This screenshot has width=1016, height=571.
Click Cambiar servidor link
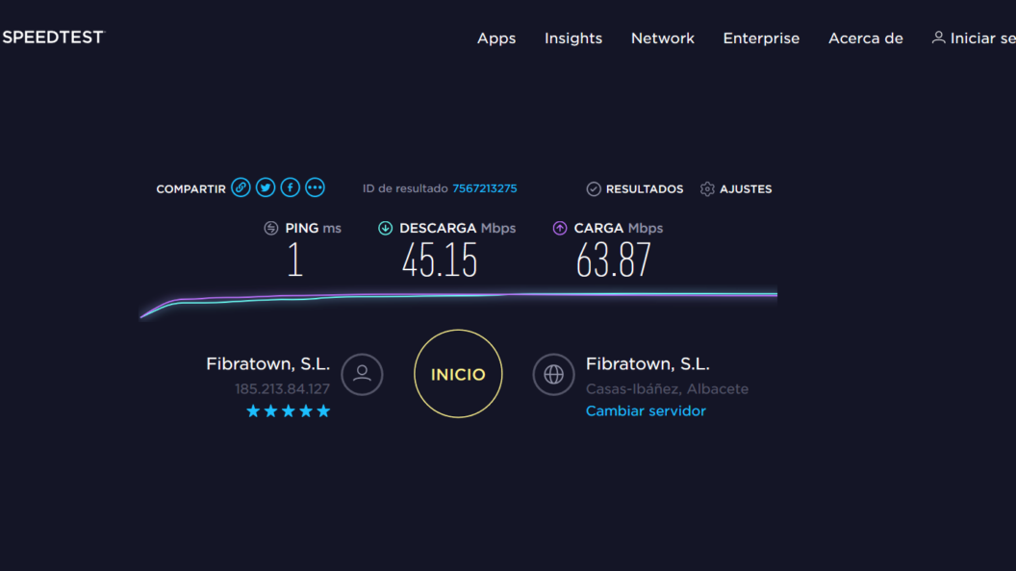[646, 411]
